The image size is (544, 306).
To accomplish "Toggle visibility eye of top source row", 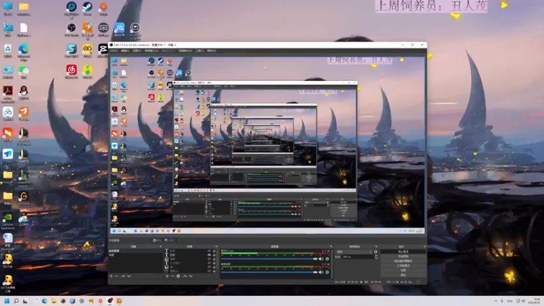I will (x=209, y=251).
